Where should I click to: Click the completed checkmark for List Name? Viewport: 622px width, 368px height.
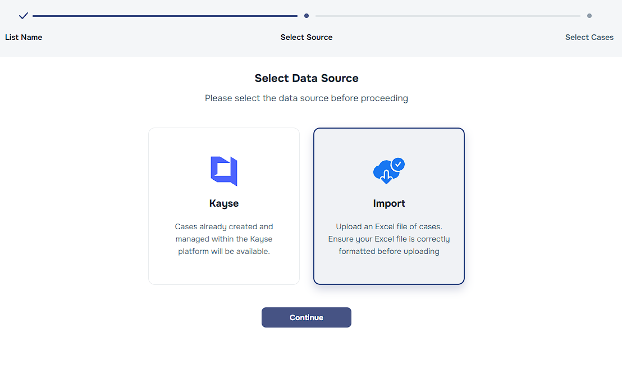coord(24,16)
